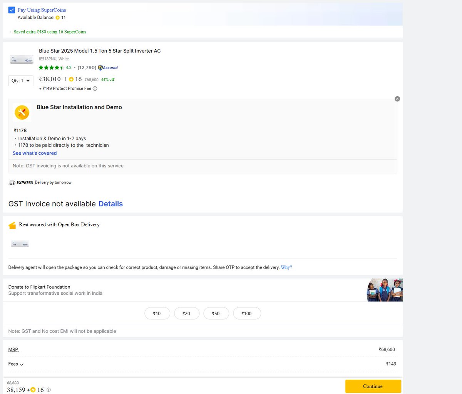Donate ₹20 to Flipkart Foundation

click(x=187, y=314)
